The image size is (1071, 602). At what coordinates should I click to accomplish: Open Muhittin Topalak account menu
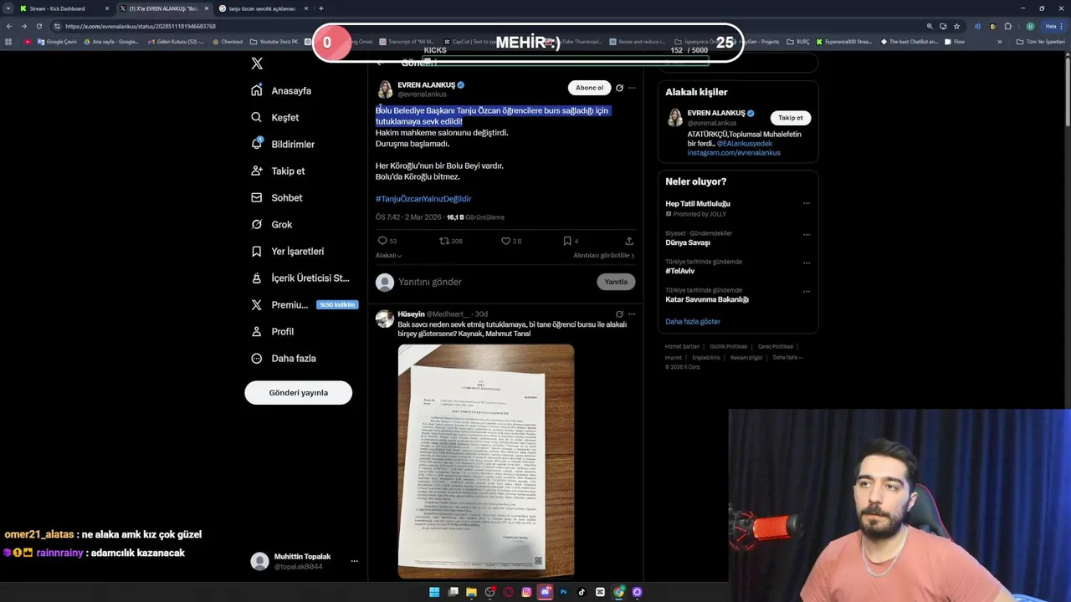[305, 561]
